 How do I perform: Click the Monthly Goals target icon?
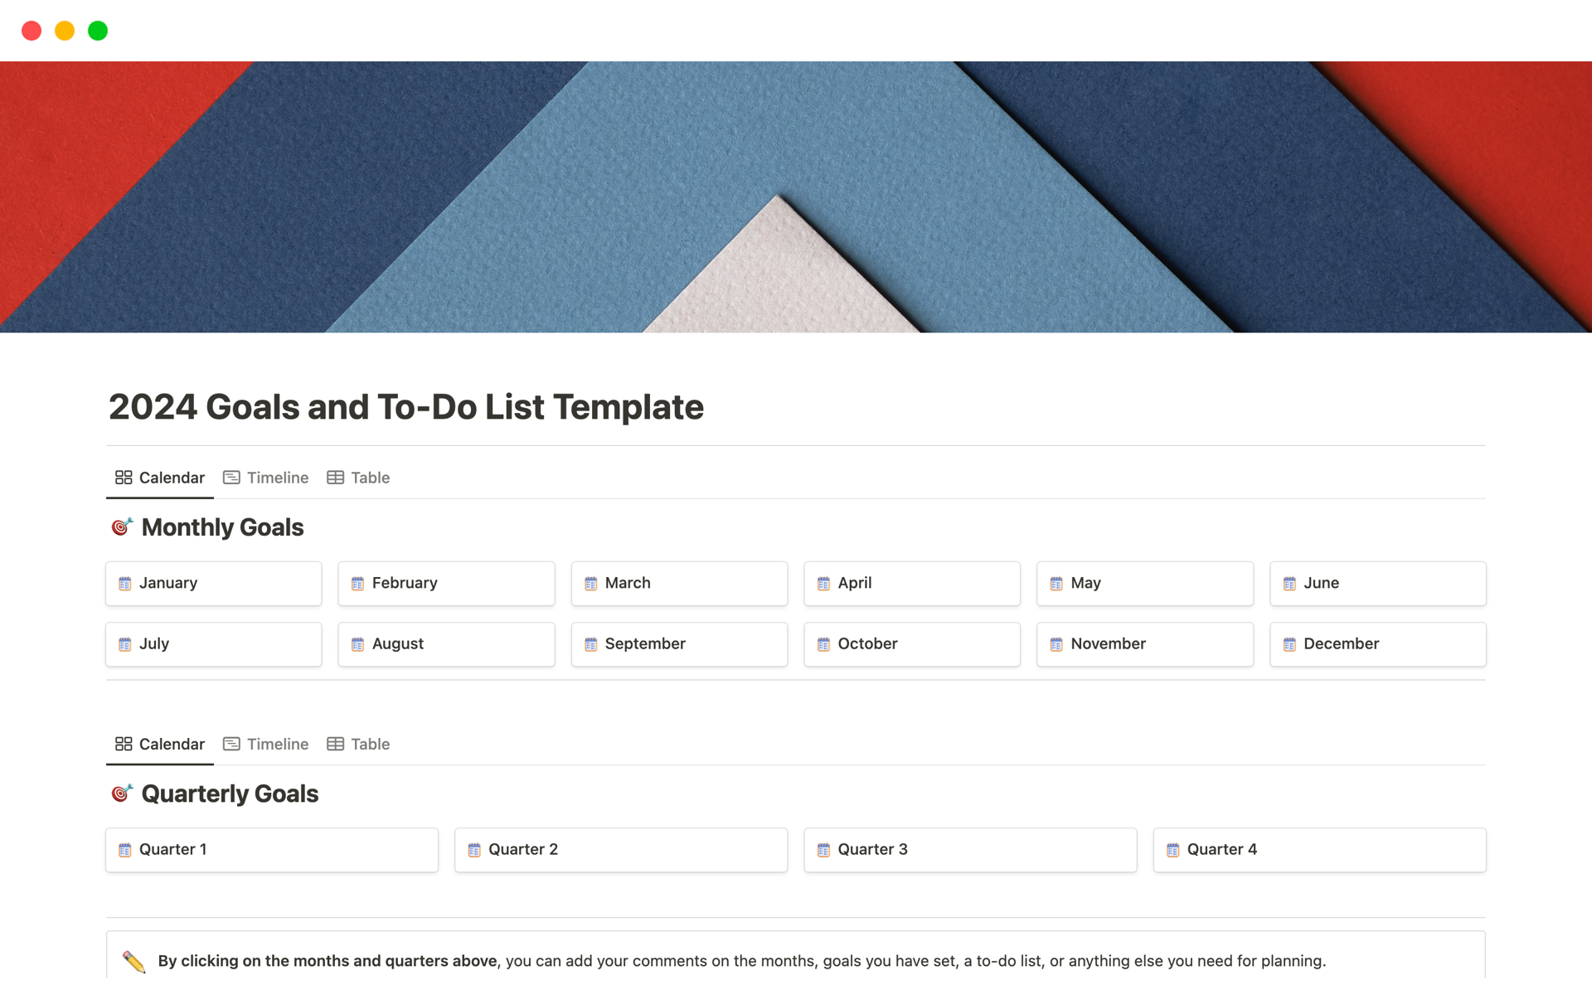click(122, 527)
